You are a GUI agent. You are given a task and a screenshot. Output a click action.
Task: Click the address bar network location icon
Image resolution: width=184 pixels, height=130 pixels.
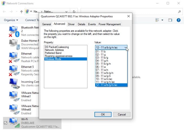pyautogui.click(x=27, y=11)
